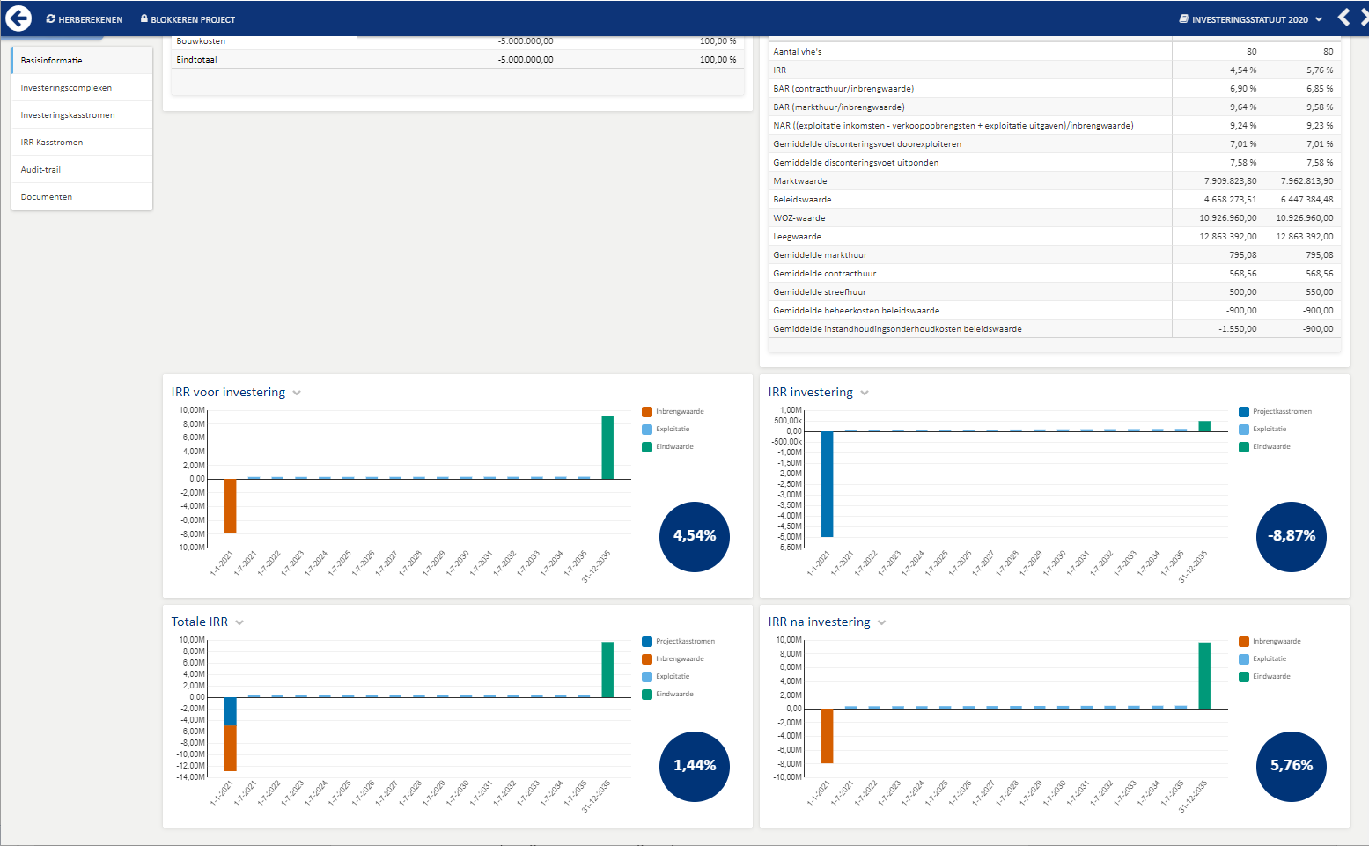Viewport: 1369px width, 846px height.
Task: Expand the IRR voor investering dropdown
Action: coord(297,394)
